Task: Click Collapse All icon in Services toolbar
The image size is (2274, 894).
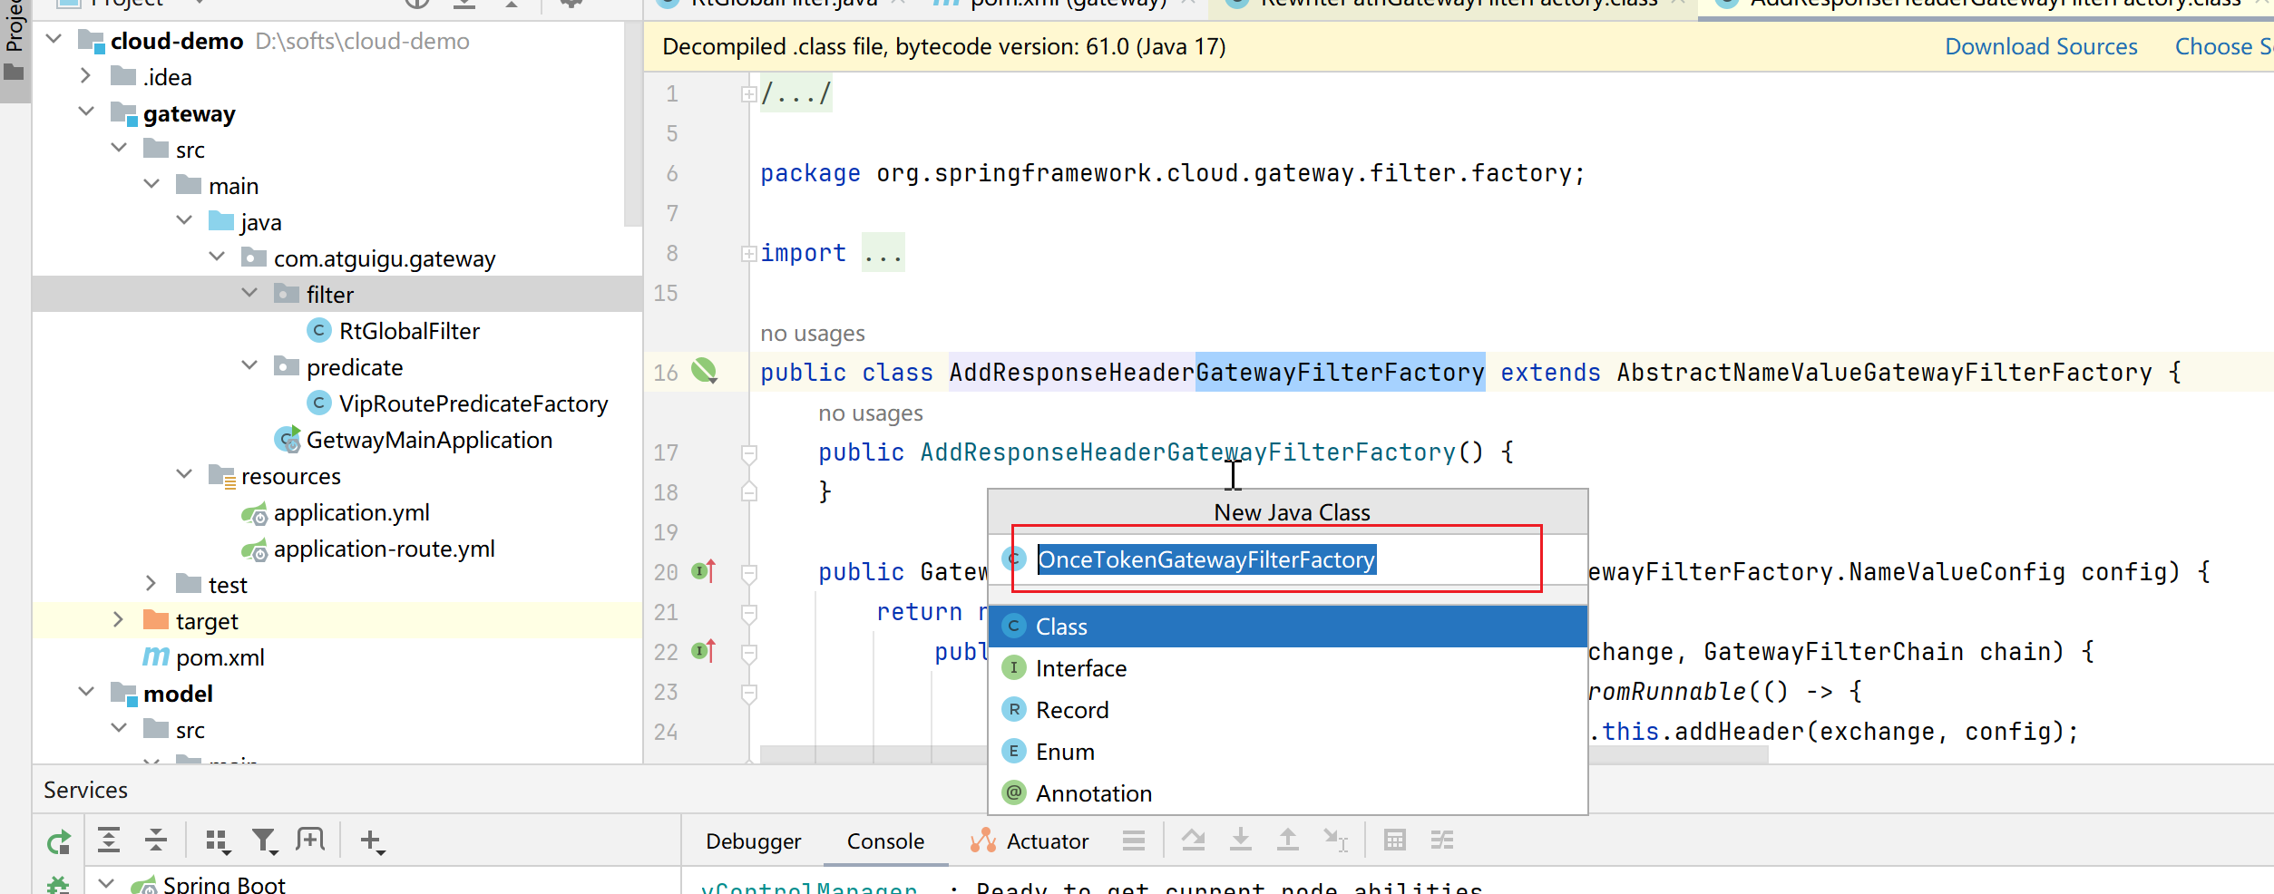Action: point(156,841)
